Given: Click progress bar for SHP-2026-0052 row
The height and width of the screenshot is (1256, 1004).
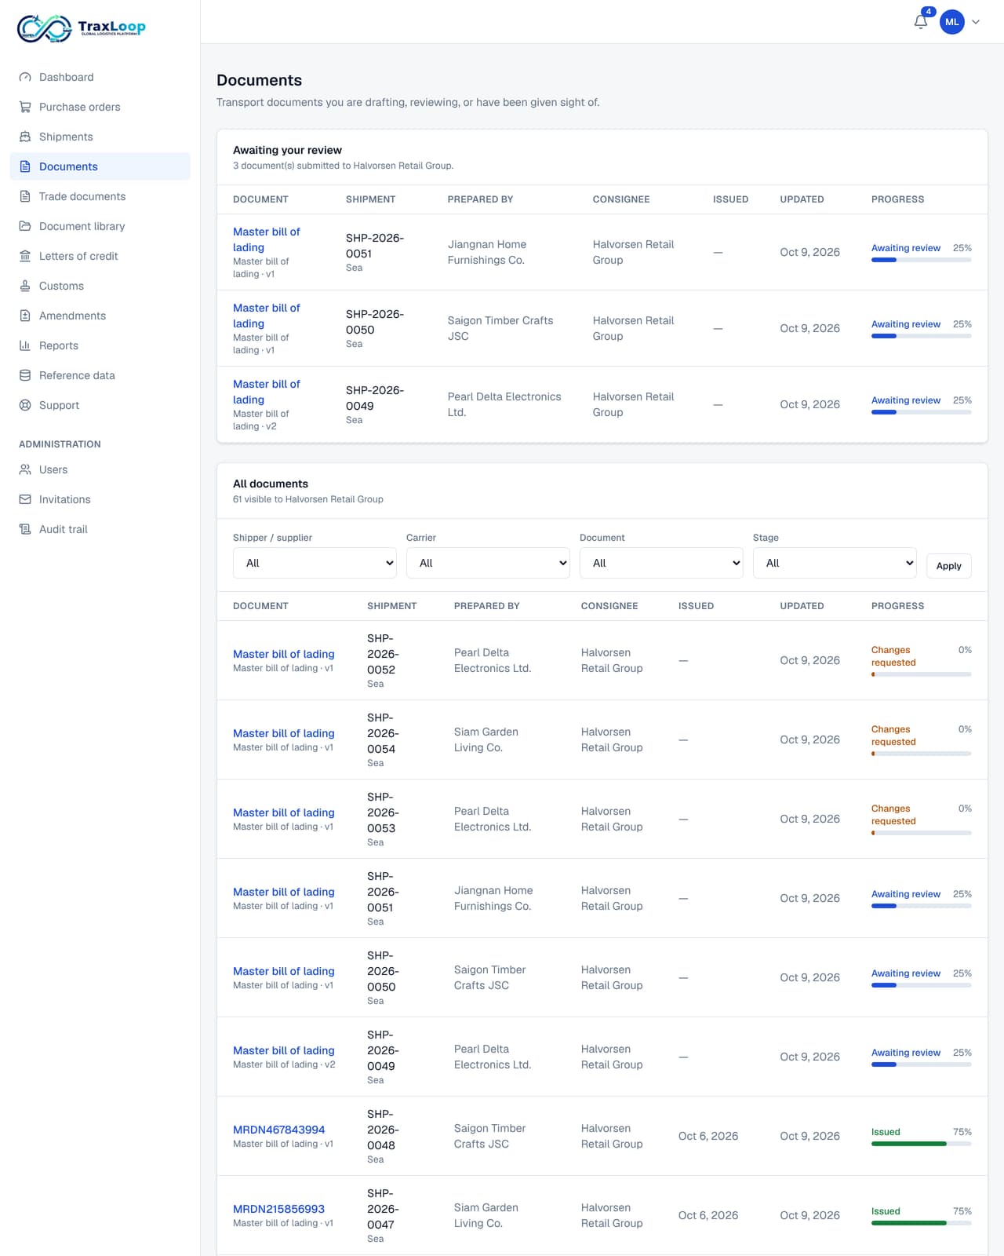Looking at the screenshot, I should coord(922,674).
